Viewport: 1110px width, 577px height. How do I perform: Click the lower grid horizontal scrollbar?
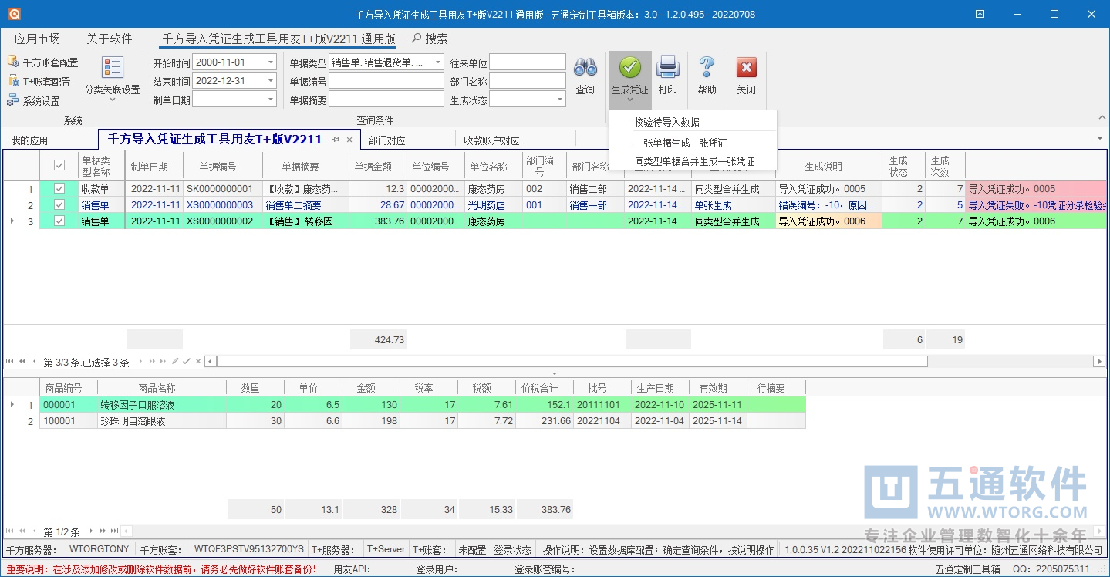[x=613, y=531]
